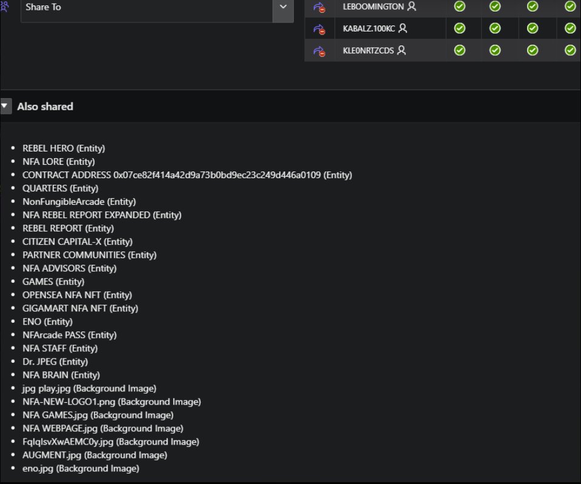Viewport: 581px width, 484px height.
Task: Collapse the Also shared section
Action: point(5,106)
